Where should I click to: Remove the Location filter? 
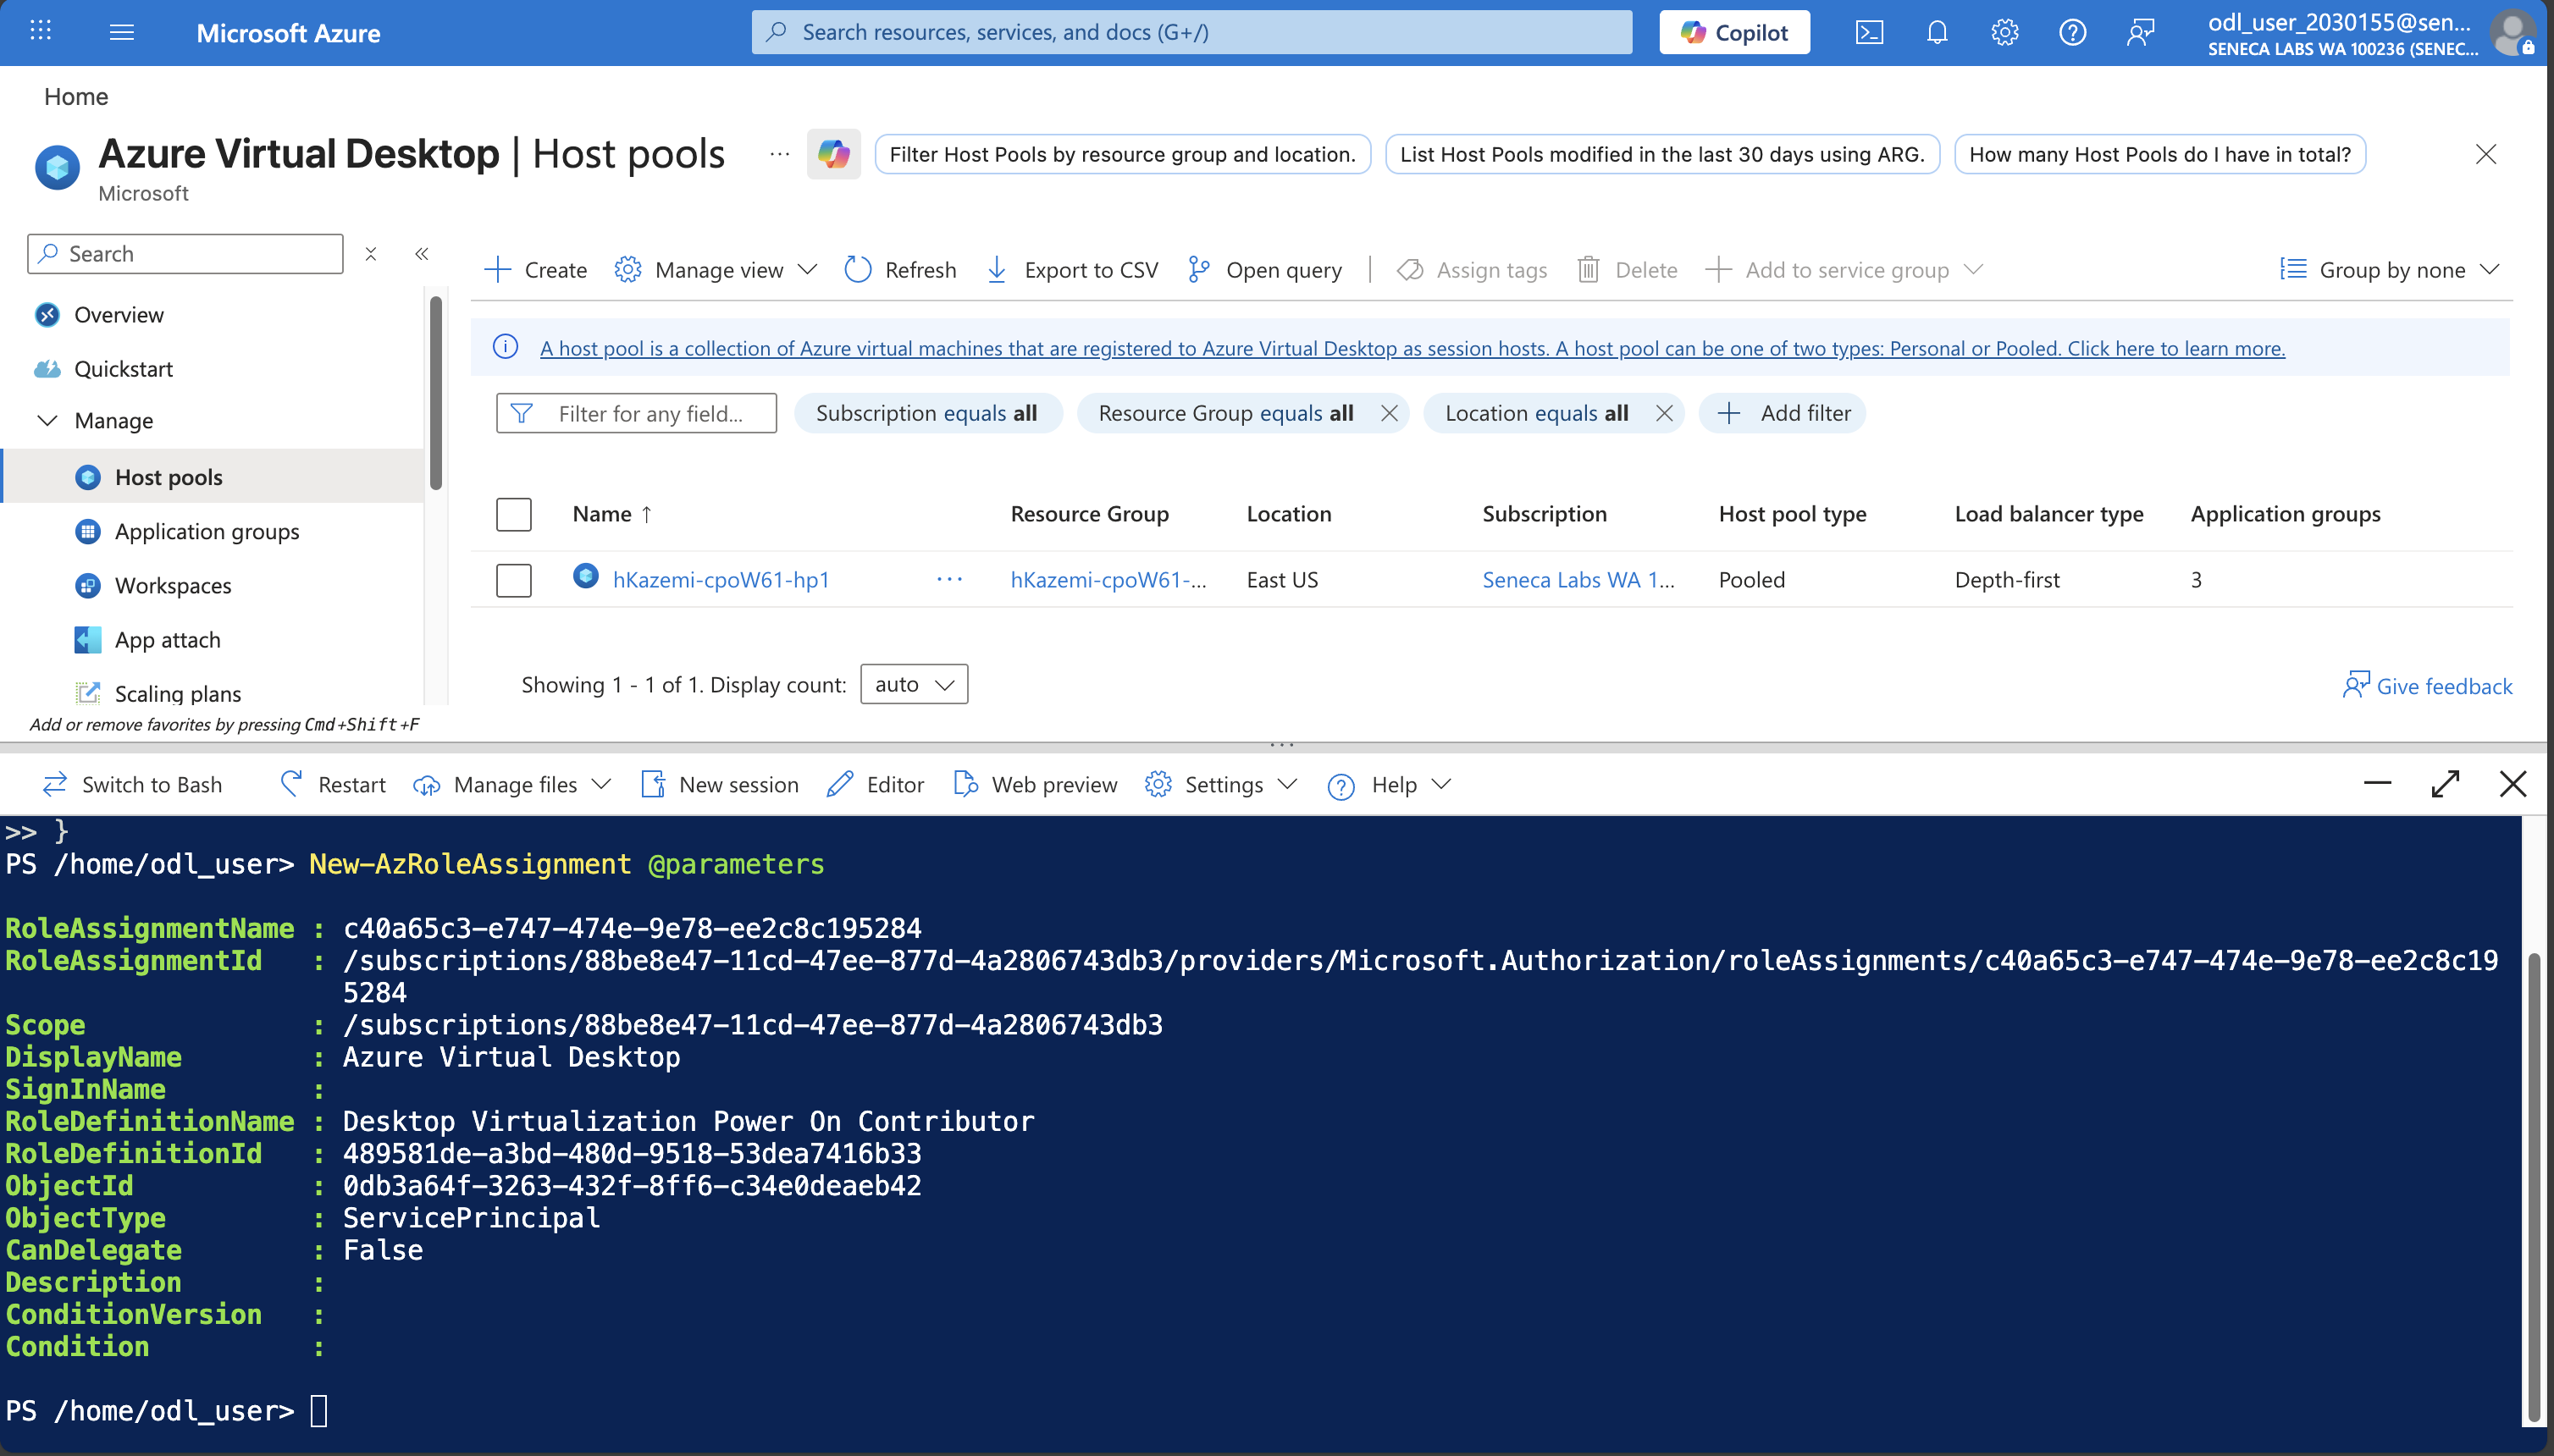pyautogui.click(x=1664, y=413)
